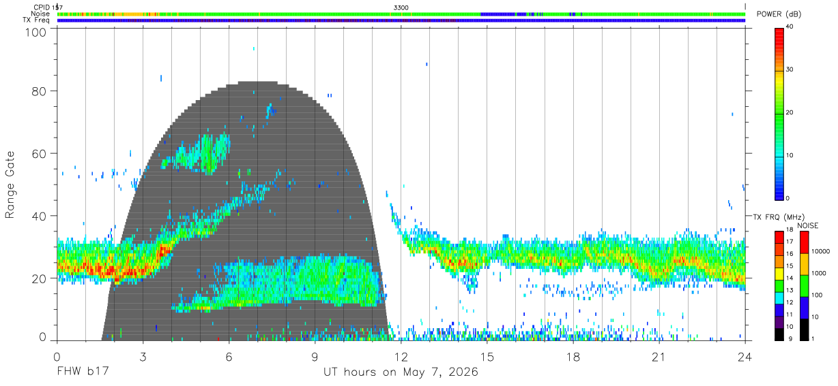Select the 'Range Gate' y-axis title
Viewport: 838px width, 386px height.
coord(10,184)
